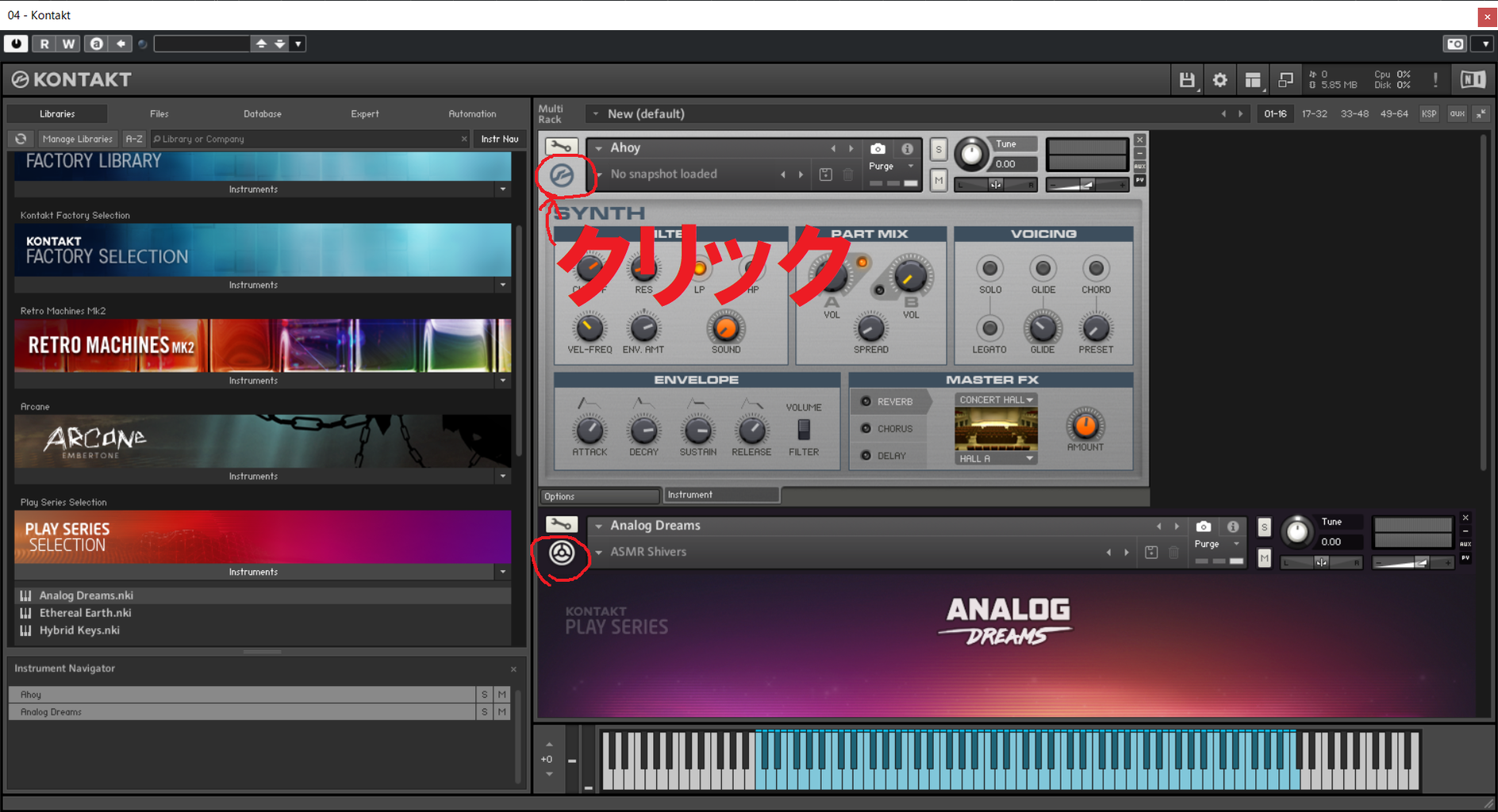Click the NI logo button
The width and height of the screenshot is (1498, 812).
pos(1473,79)
